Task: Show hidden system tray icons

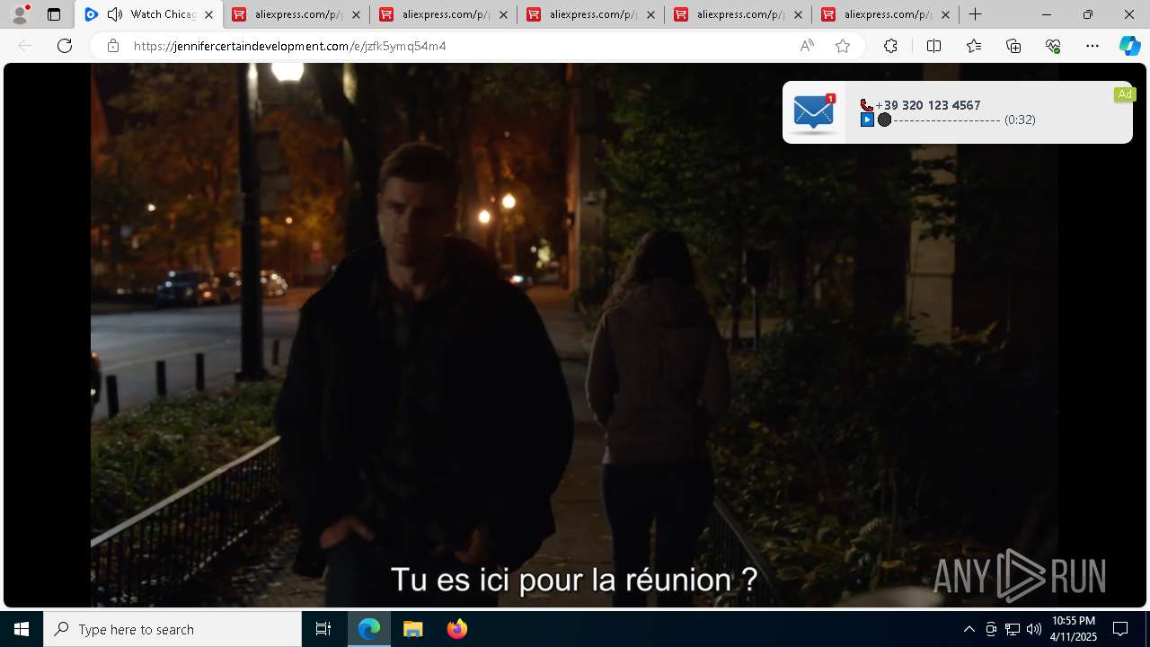Action: [969, 629]
